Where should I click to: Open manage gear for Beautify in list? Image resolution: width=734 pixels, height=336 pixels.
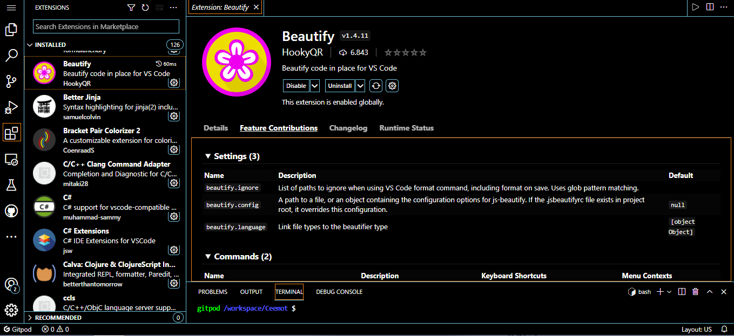[x=174, y=83]
